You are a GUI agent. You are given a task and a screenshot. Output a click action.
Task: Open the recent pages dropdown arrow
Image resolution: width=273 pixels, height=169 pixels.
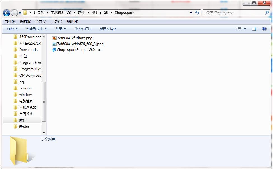pos(20,13)
